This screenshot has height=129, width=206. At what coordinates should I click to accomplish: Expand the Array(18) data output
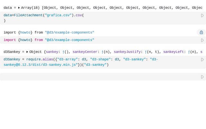(19, 8)
